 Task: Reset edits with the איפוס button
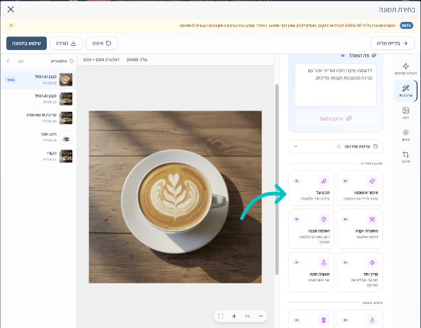point(102,43)
